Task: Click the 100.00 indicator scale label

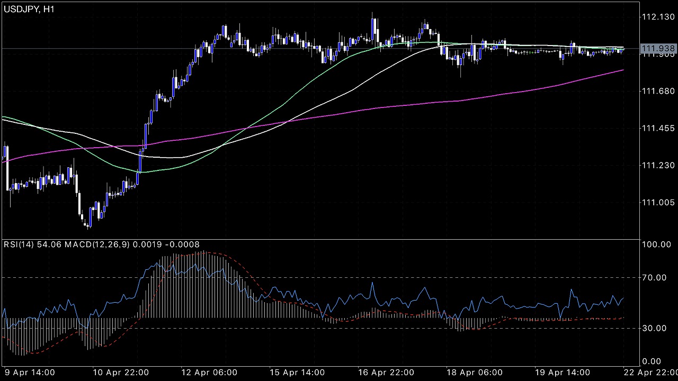Action: (x=656, y=244)
